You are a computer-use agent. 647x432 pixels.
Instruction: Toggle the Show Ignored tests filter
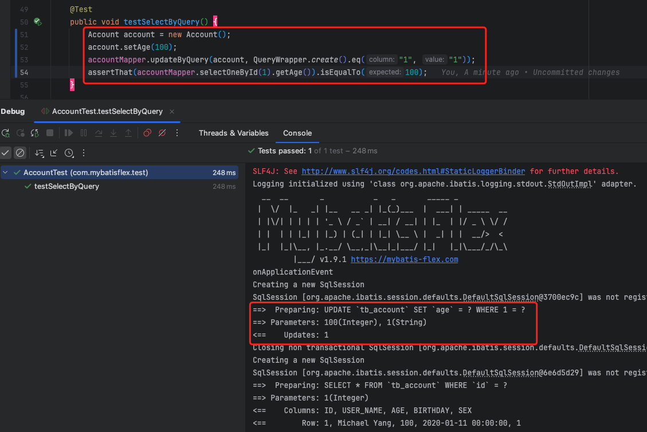point(20,153)
